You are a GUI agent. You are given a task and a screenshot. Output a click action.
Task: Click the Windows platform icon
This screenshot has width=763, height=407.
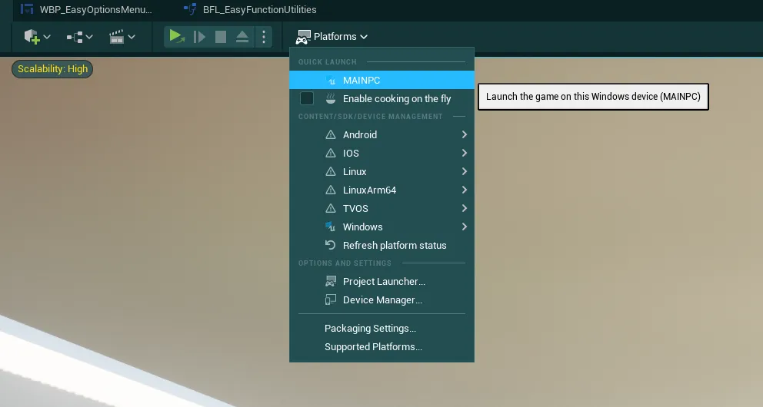(331, 227)
